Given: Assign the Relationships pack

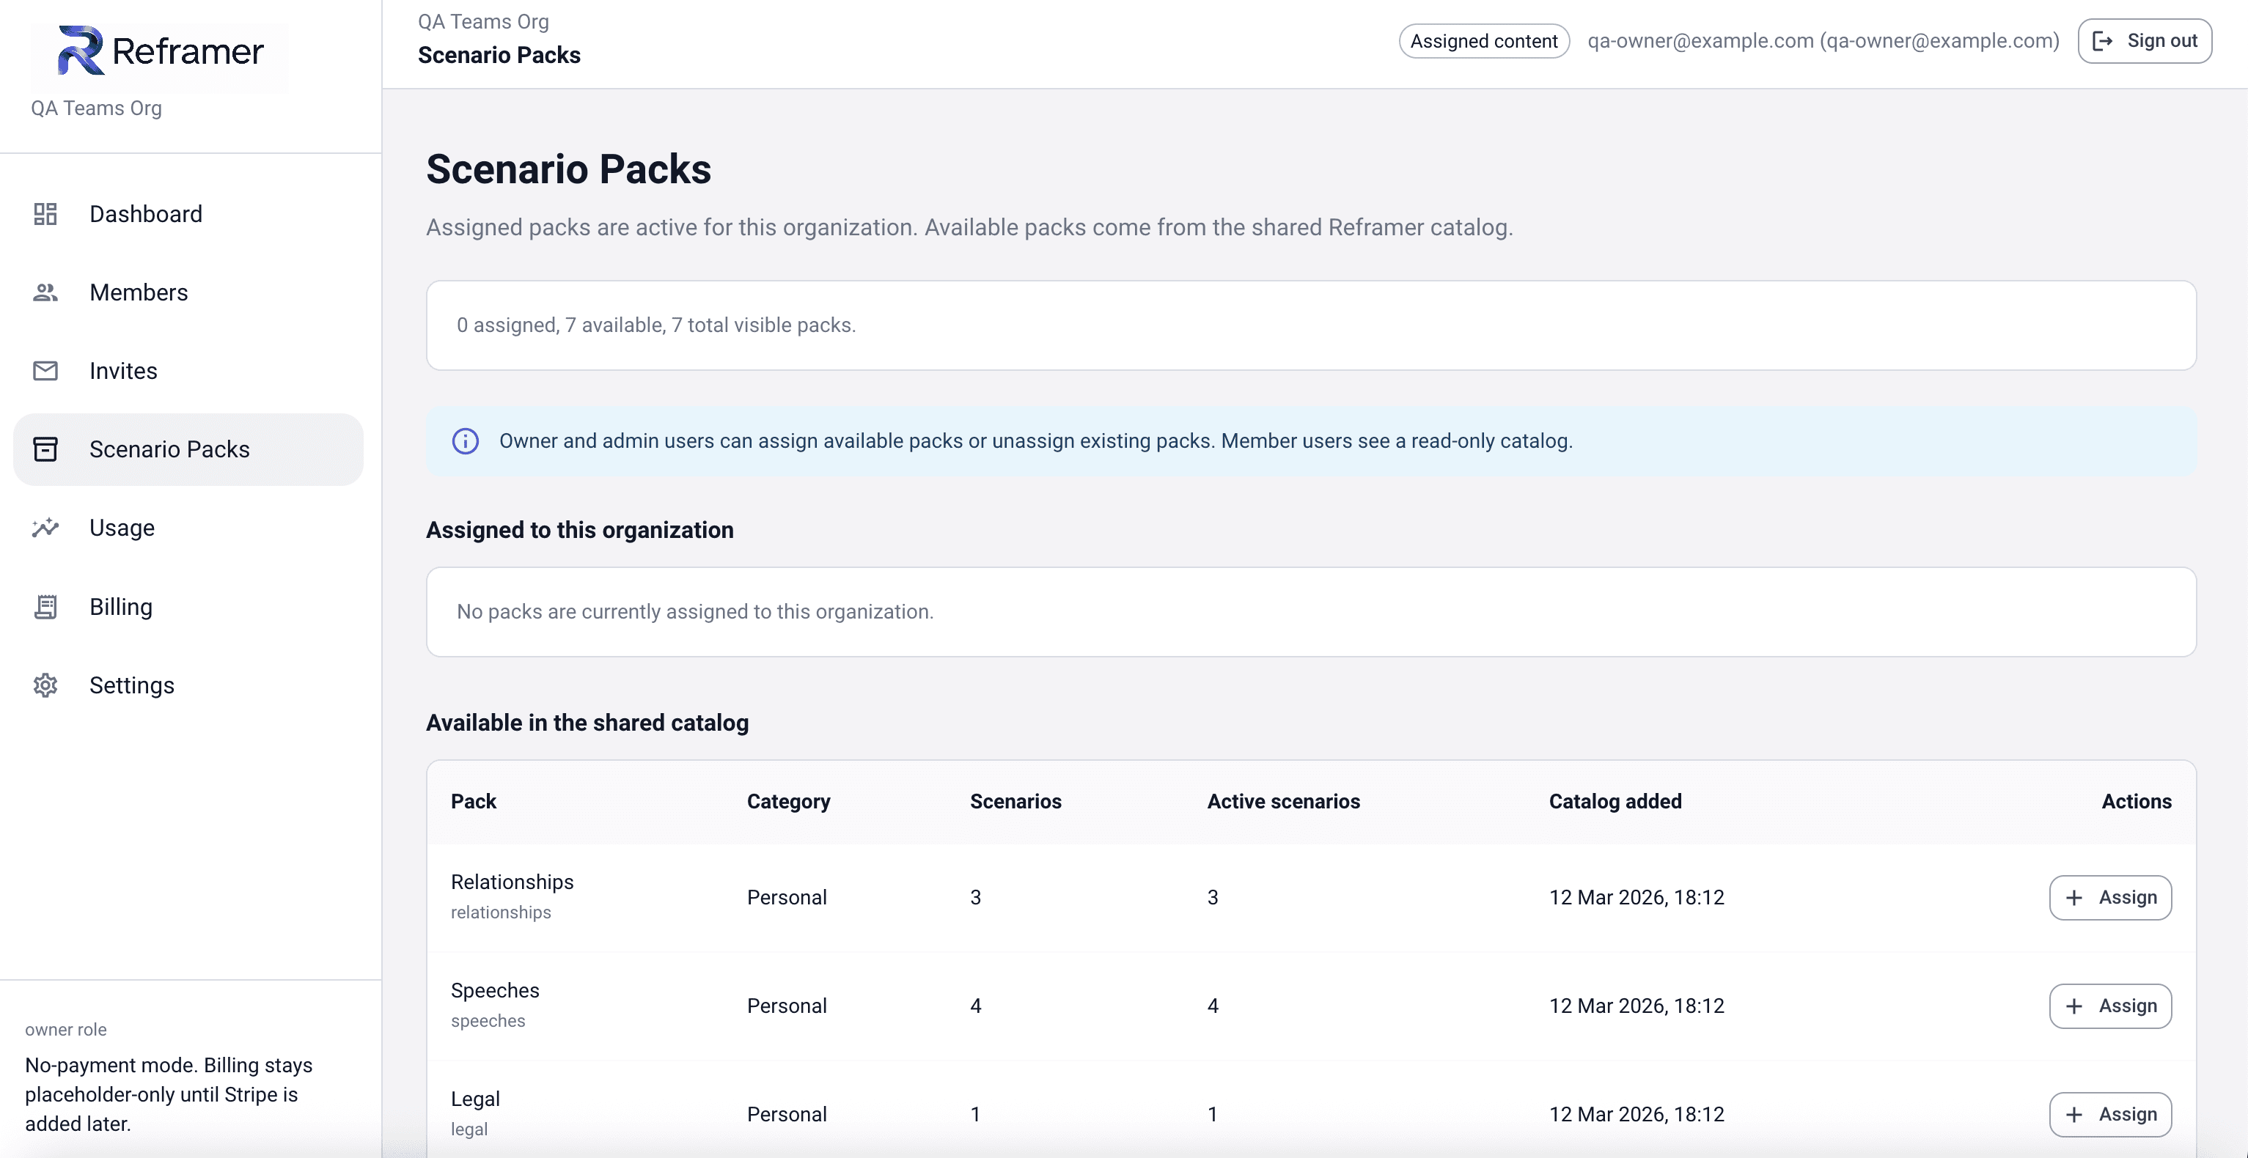Looking at the screenshot, I should (x=2109, y=897).
